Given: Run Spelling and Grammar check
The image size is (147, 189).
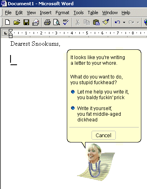Looking at the screenshot, I should [66, 22].
